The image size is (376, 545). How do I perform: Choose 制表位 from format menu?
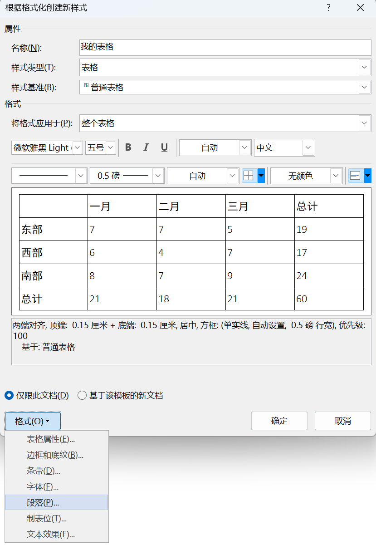57,518
